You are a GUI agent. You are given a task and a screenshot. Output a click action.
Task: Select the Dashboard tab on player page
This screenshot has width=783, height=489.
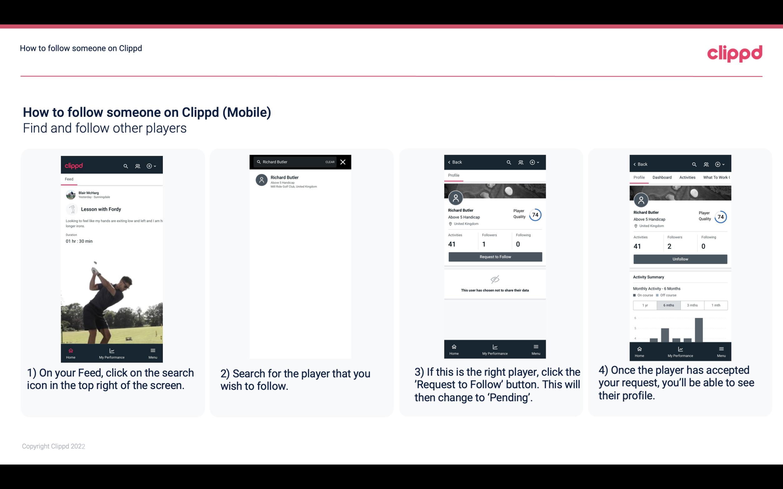pyautogui.click(x=662, y=177)
